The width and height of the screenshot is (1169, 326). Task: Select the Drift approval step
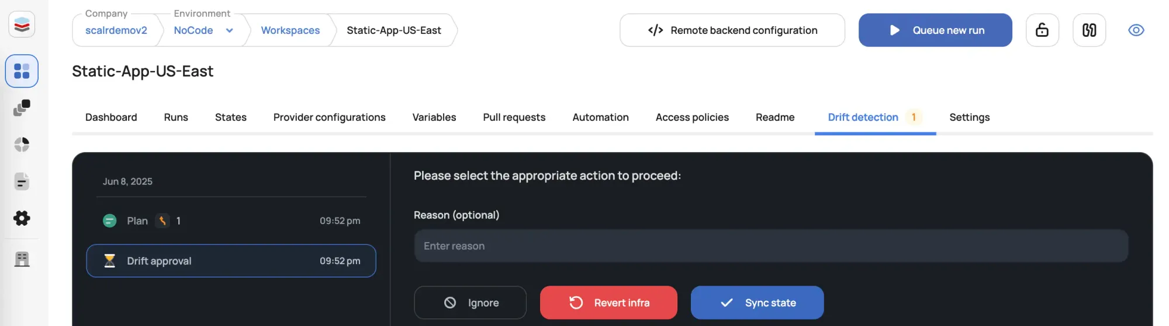click(x=231, y=261)
